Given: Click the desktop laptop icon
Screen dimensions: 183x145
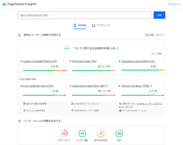Looking at the screenshot, I should coord(94,25).
